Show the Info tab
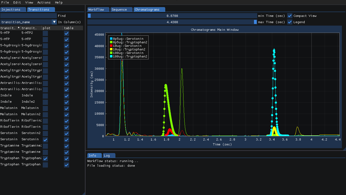The height and width of the screenshot is (195, 346). pyautogui.click(x=95, y=156)
